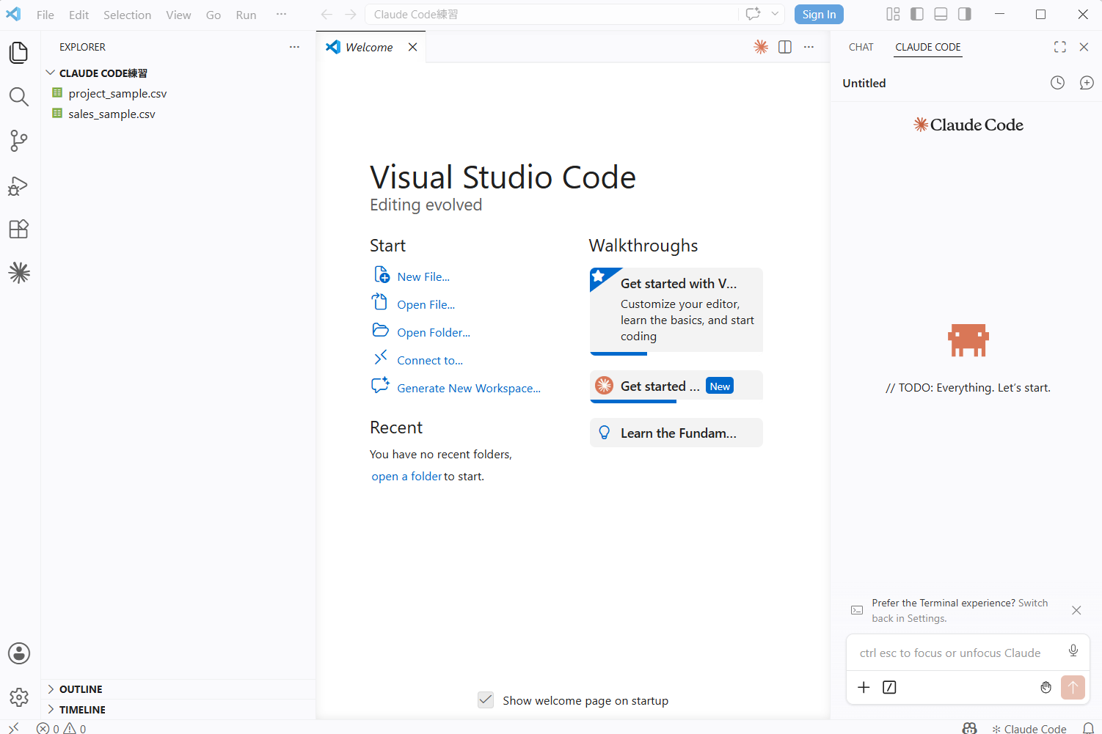The image size is (1102, 734).
Task: Open the Learn the Fundamentals walkthrough
Action: click(x=676, y=433)
